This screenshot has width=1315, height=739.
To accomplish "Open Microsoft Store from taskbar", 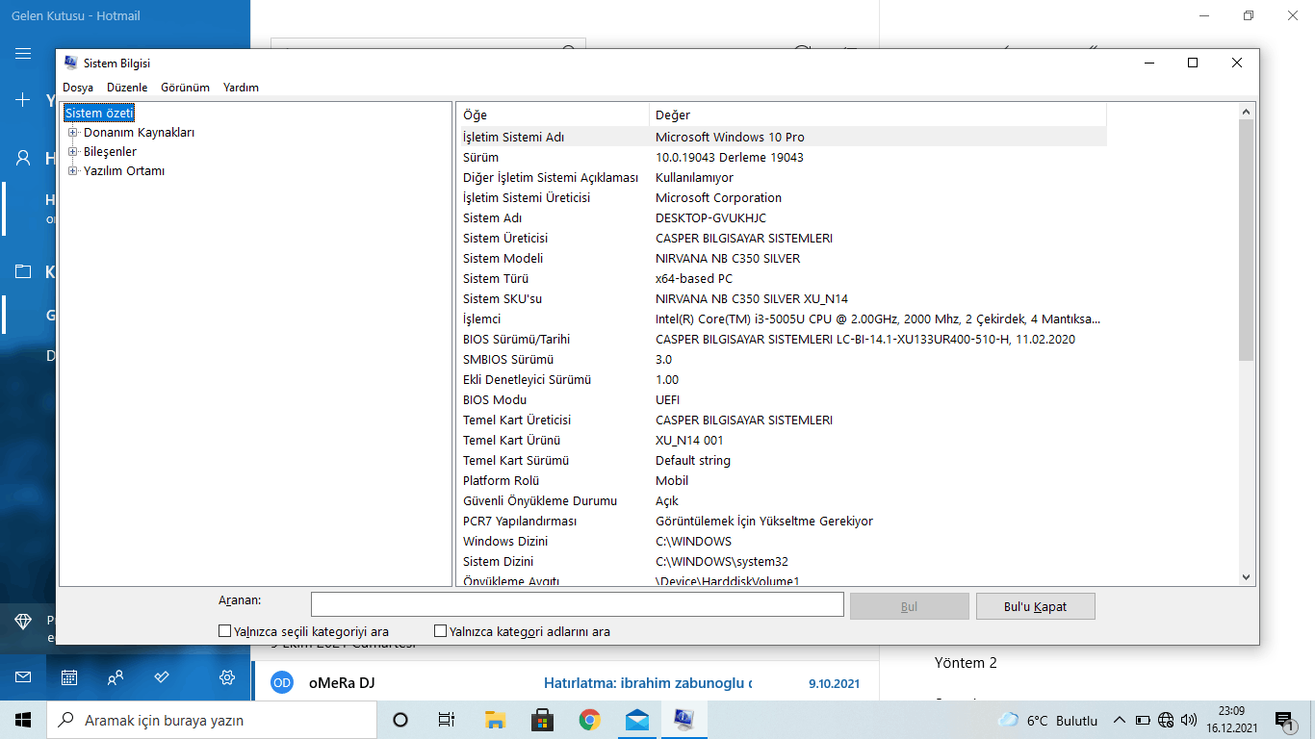I will pyautogui.click(x=542, y=720).
